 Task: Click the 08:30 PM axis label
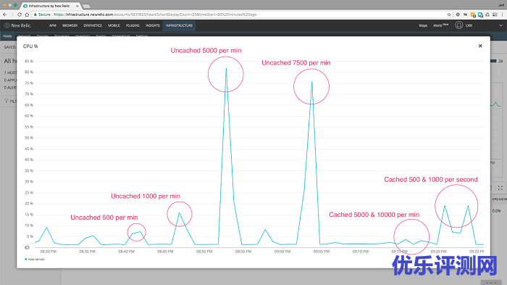tap(49, 252)
